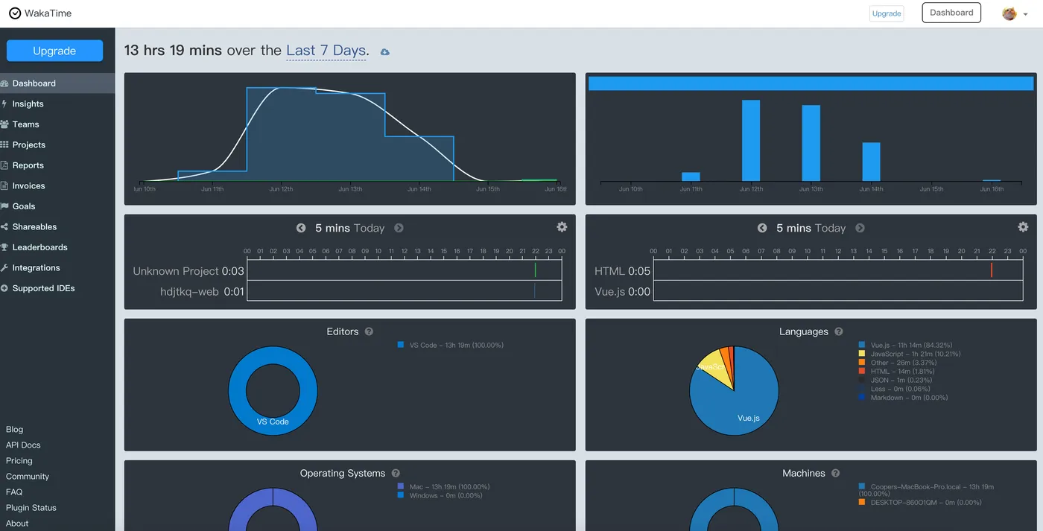
Task: Click the WakaTime clock logo icon
Action: (15, 13)
